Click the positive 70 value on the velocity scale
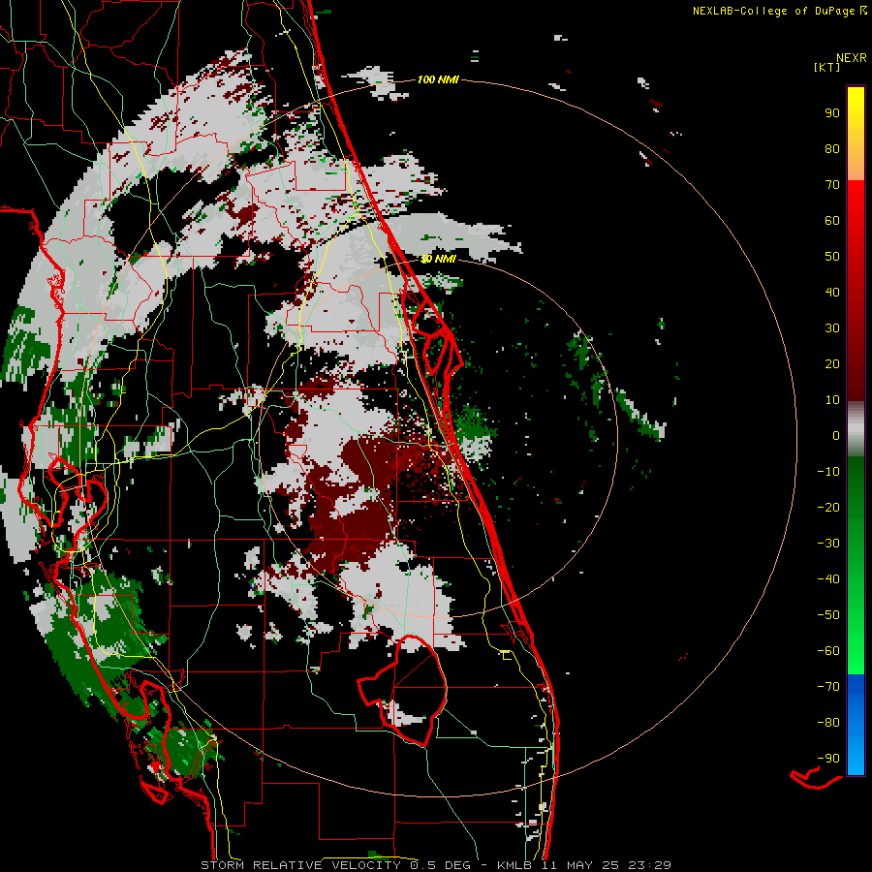Viewport: 872px width, 872px height. pyautogui.click(x=832, y=185)
